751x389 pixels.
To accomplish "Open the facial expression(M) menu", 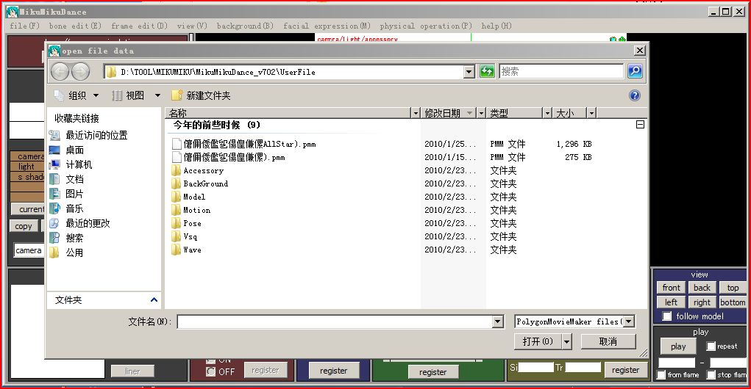I will pyautogui.click(x=327, y=26).
